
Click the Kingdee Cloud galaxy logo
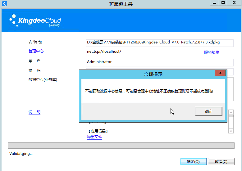(x=35, y=21)
